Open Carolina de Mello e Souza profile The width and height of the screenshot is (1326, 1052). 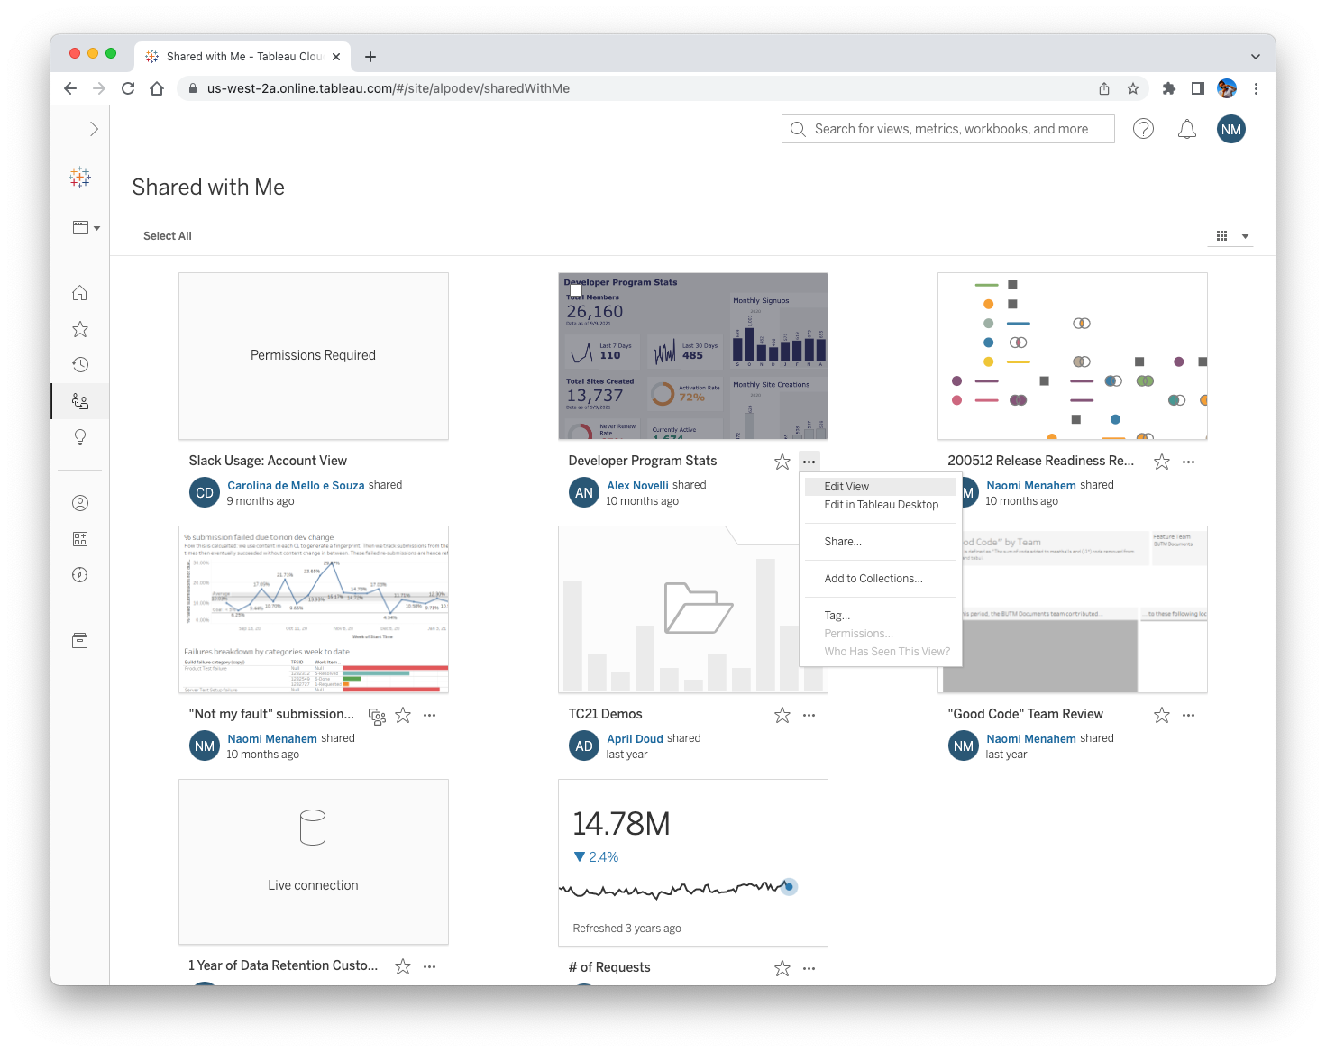[296, 485]
